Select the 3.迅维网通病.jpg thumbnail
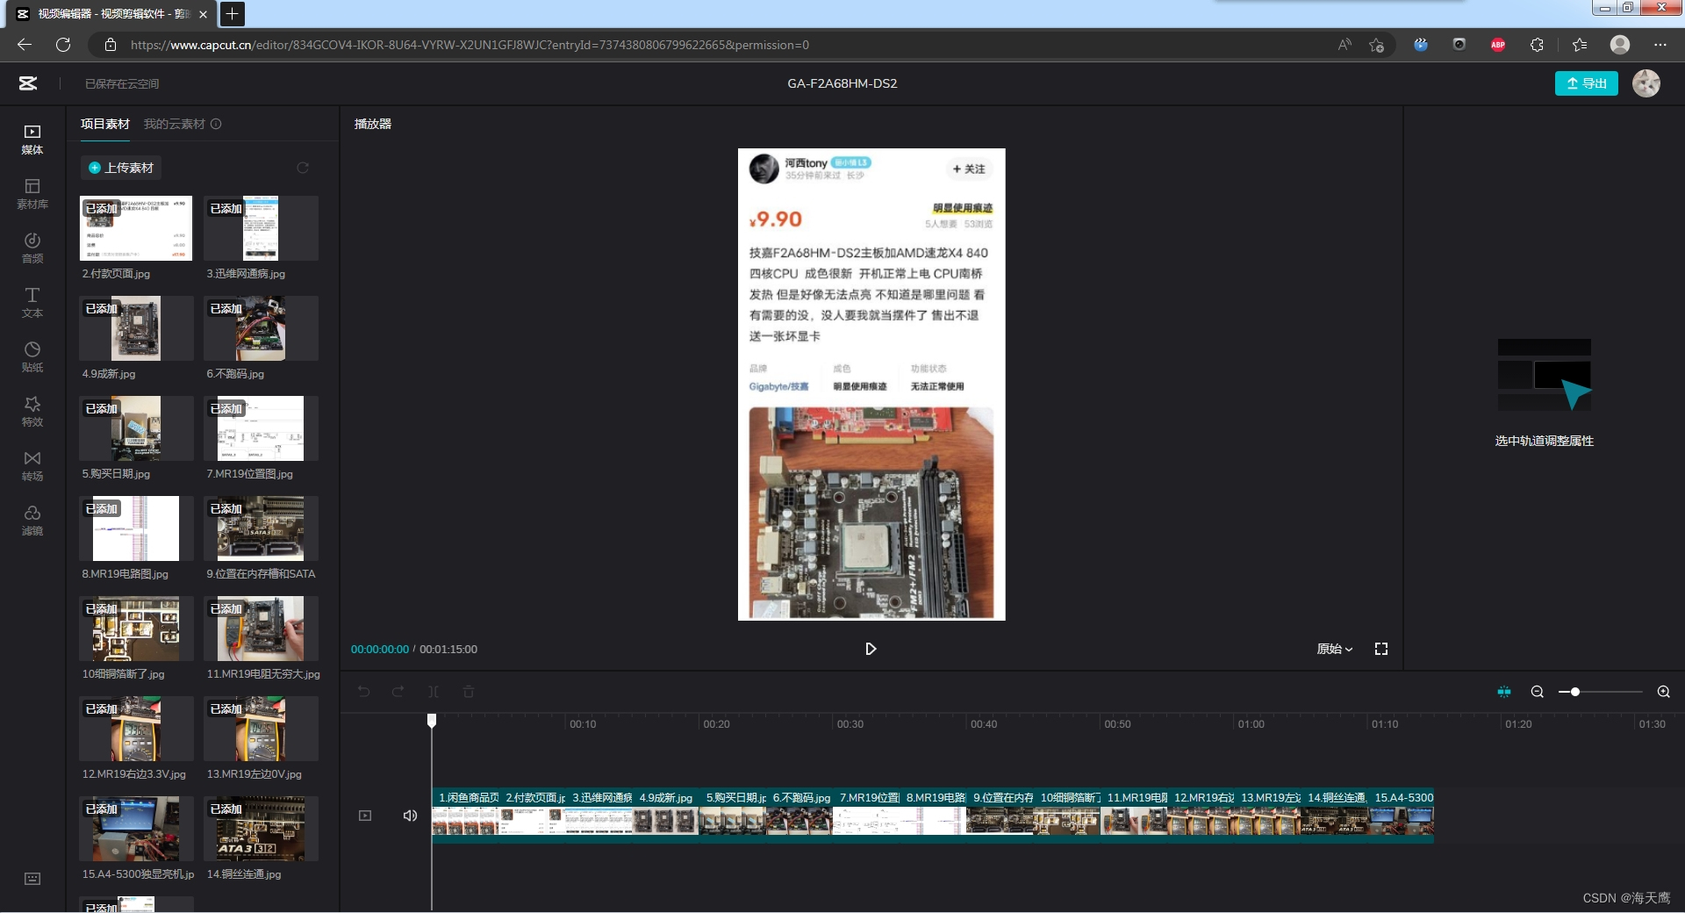This screenshot has height=913, width=1685. pyautogui.click(x=261, y=228)
